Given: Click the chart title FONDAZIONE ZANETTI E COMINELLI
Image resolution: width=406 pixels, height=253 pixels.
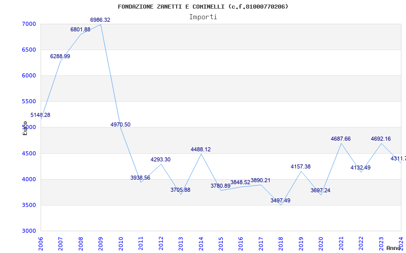Looking at the screenshot, I should coord(204,7).
